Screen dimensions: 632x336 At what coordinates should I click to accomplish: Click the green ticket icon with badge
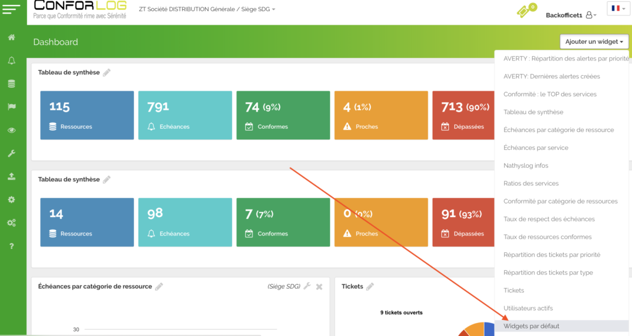point(525,12)
